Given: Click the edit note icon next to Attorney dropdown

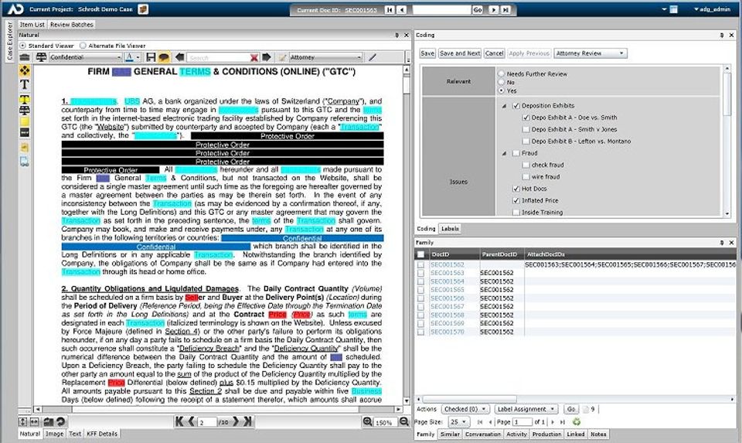Looking at the screenshot, I should click(283, 57).
